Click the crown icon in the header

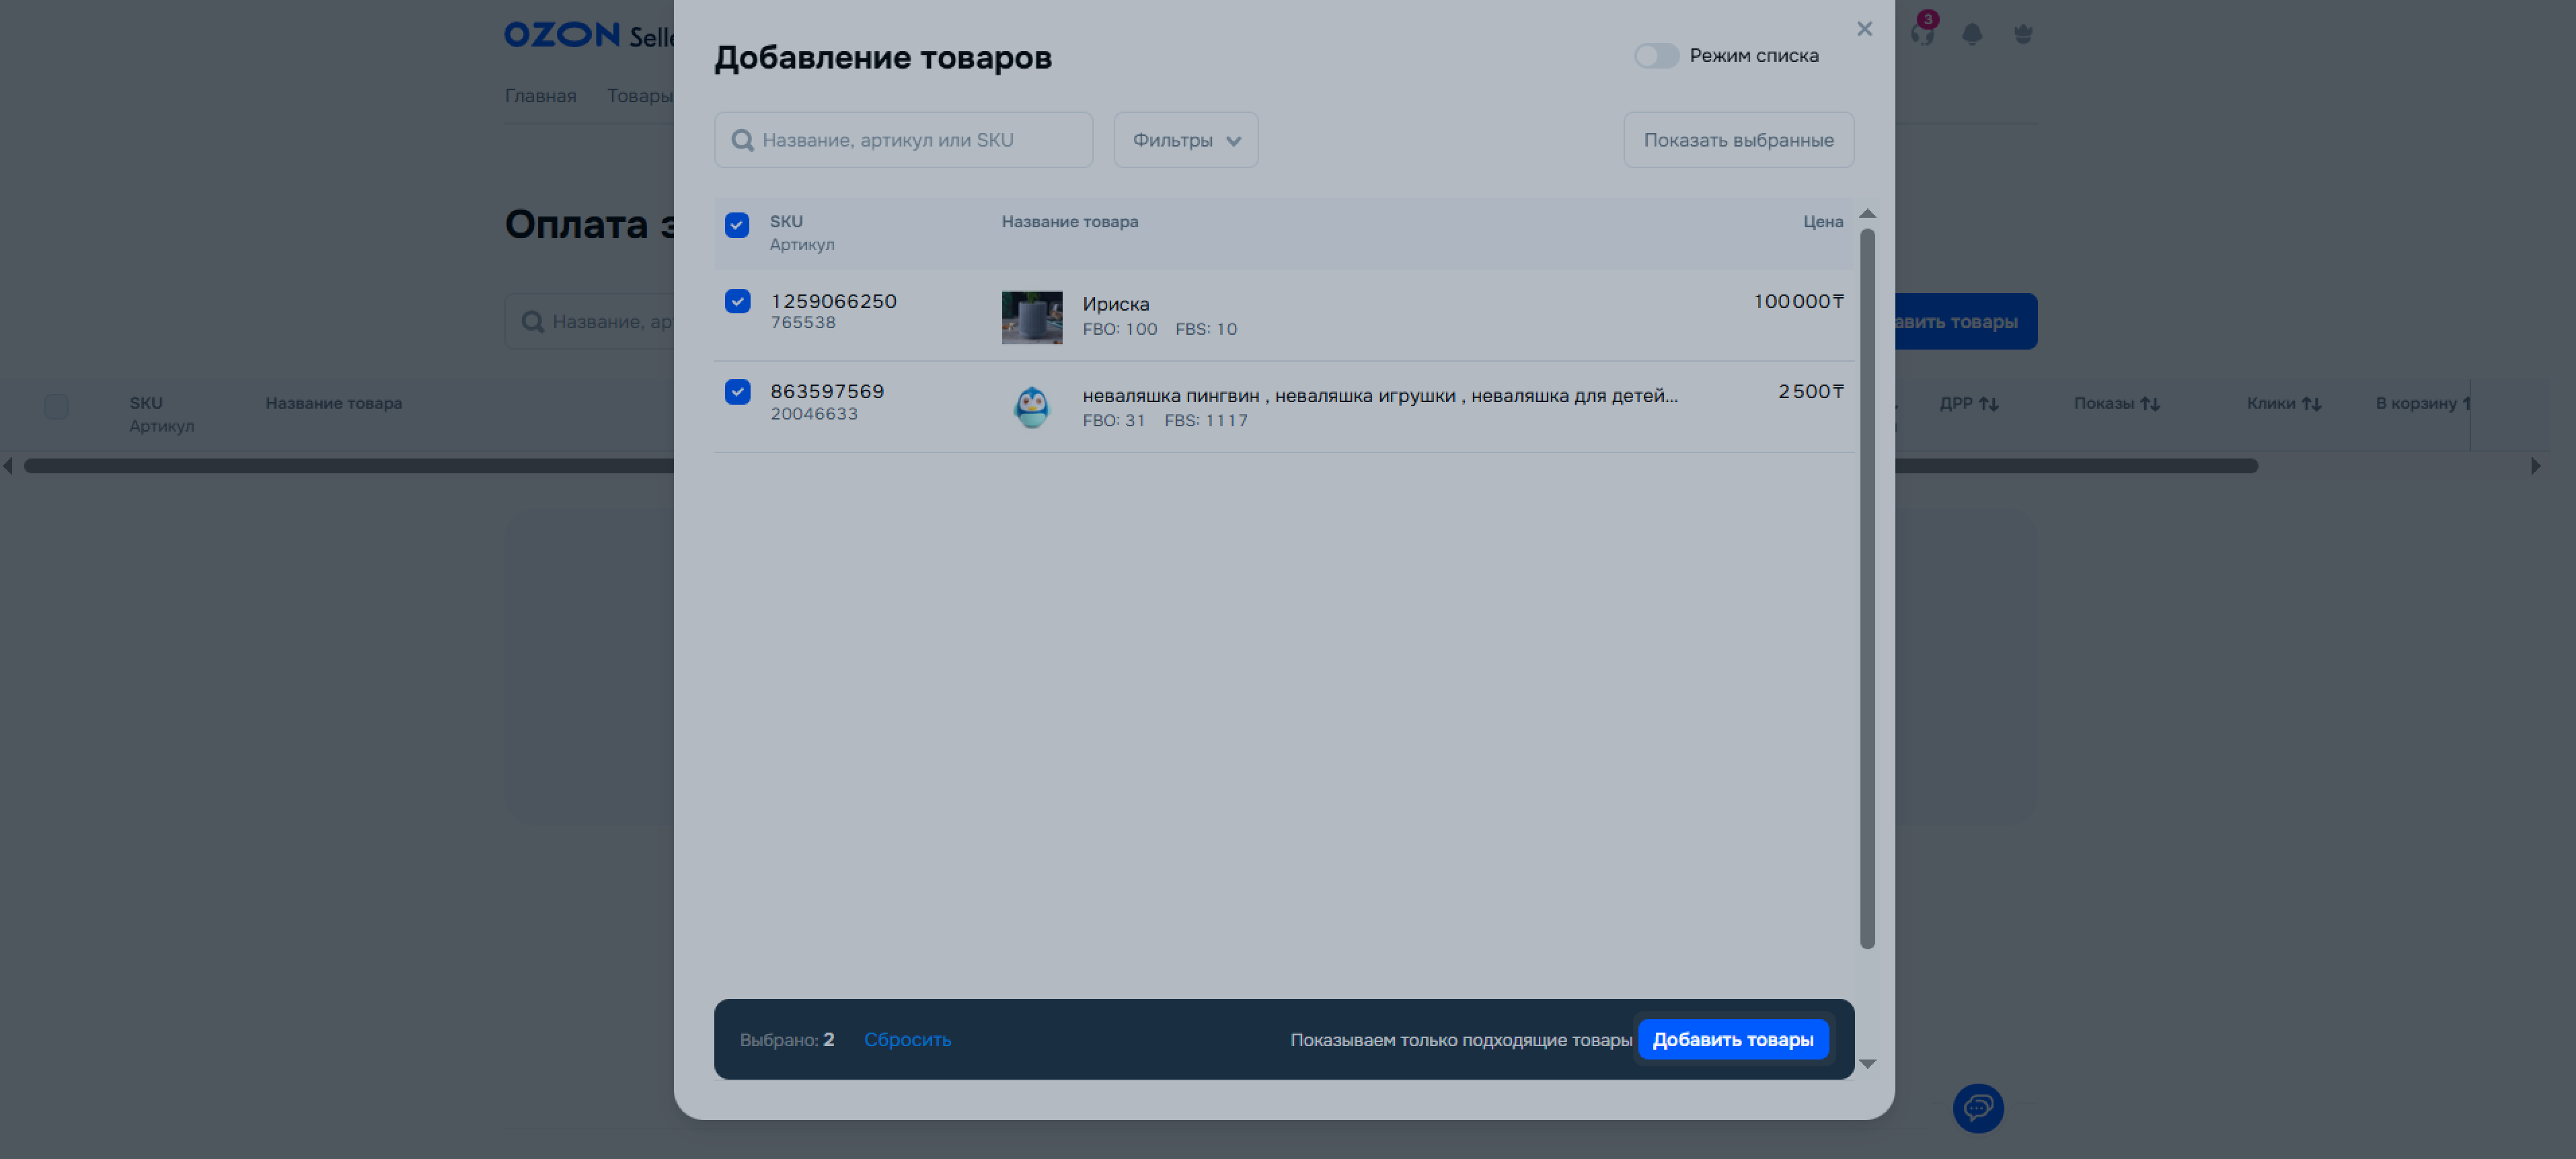tap(2023, 35)
